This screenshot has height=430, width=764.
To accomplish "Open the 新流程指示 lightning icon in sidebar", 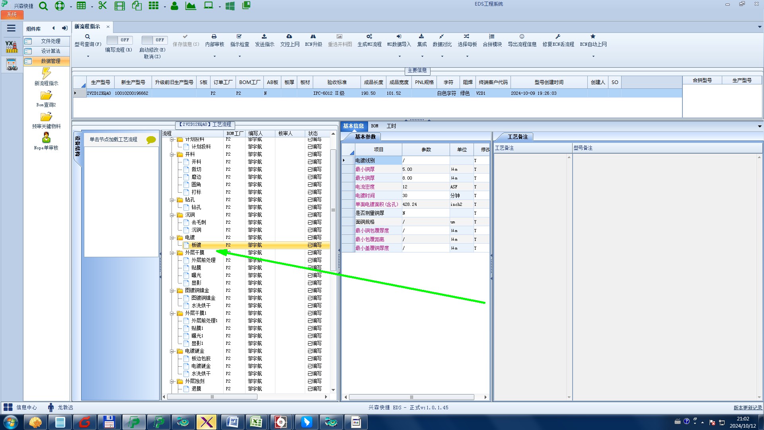I will click(x=46, y=73).
